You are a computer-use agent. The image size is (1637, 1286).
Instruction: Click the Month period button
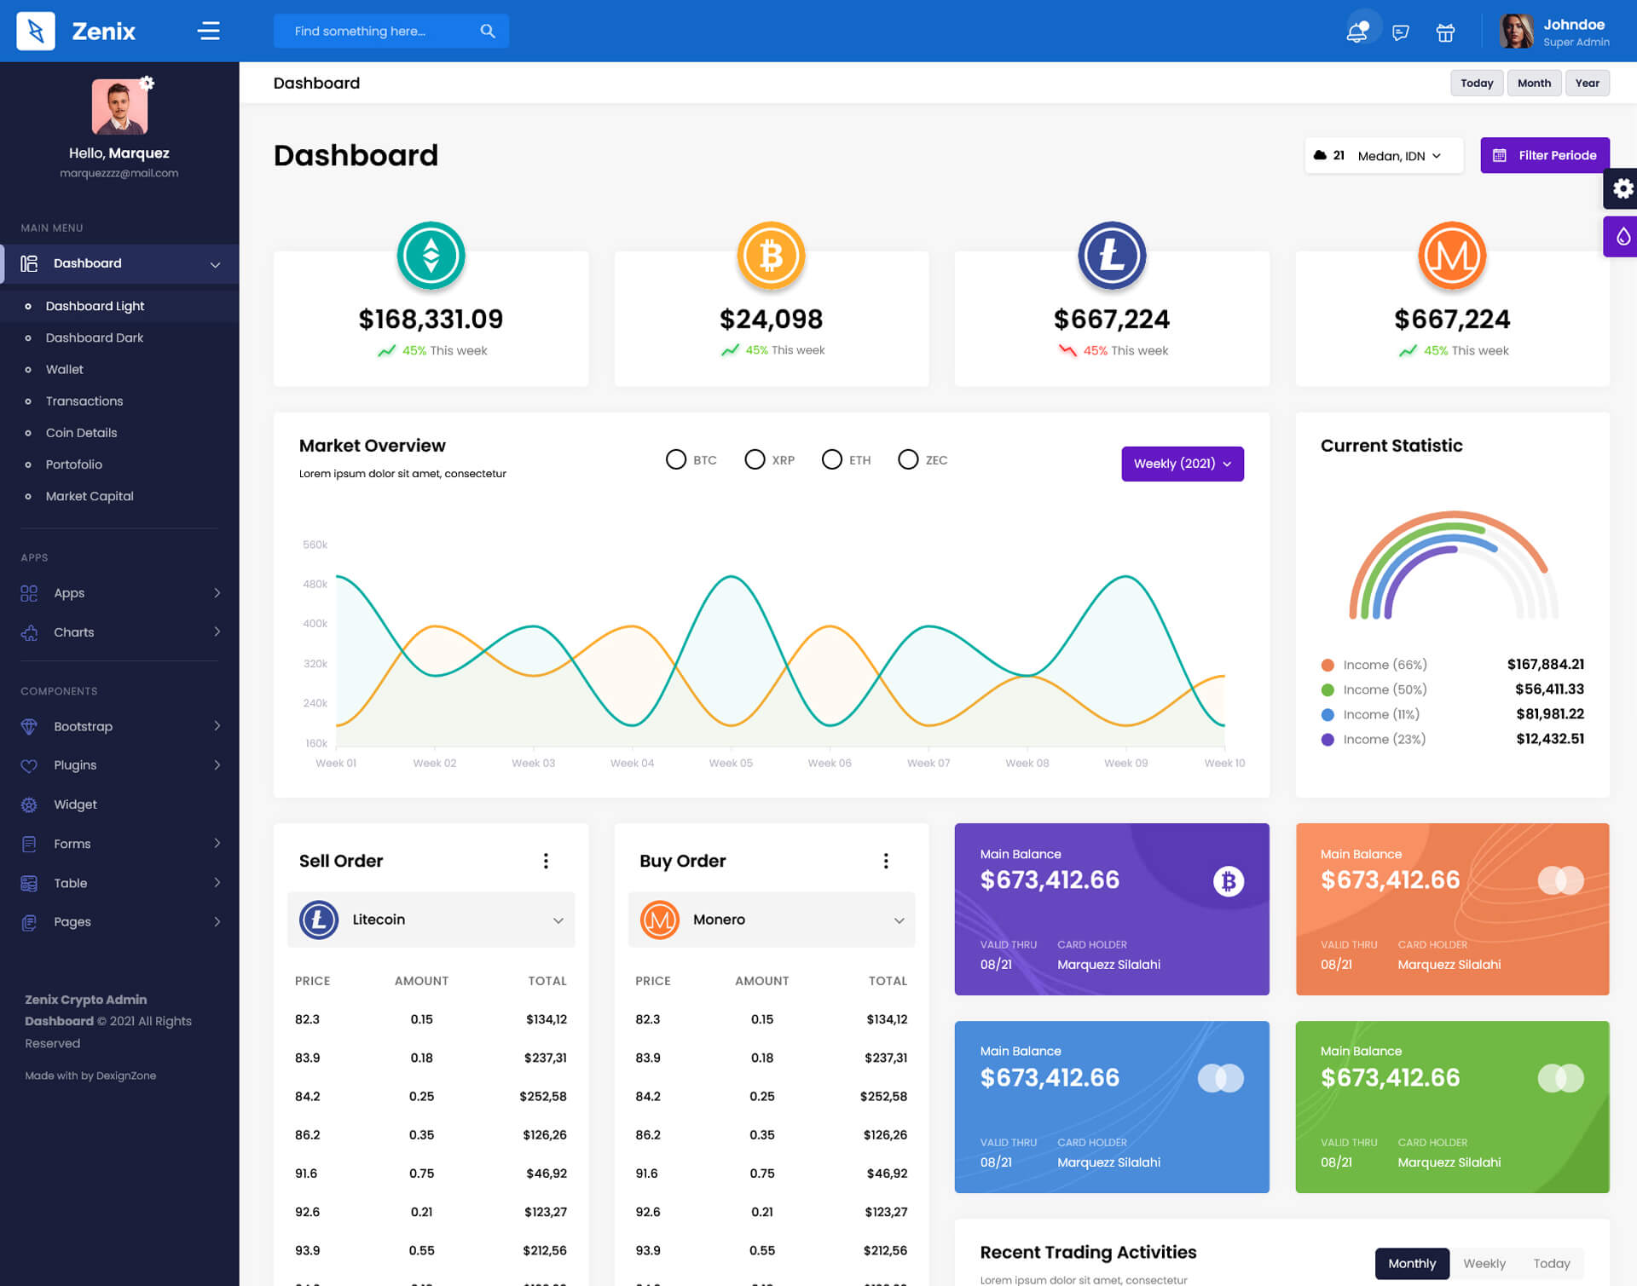[x=1534, y=84]
